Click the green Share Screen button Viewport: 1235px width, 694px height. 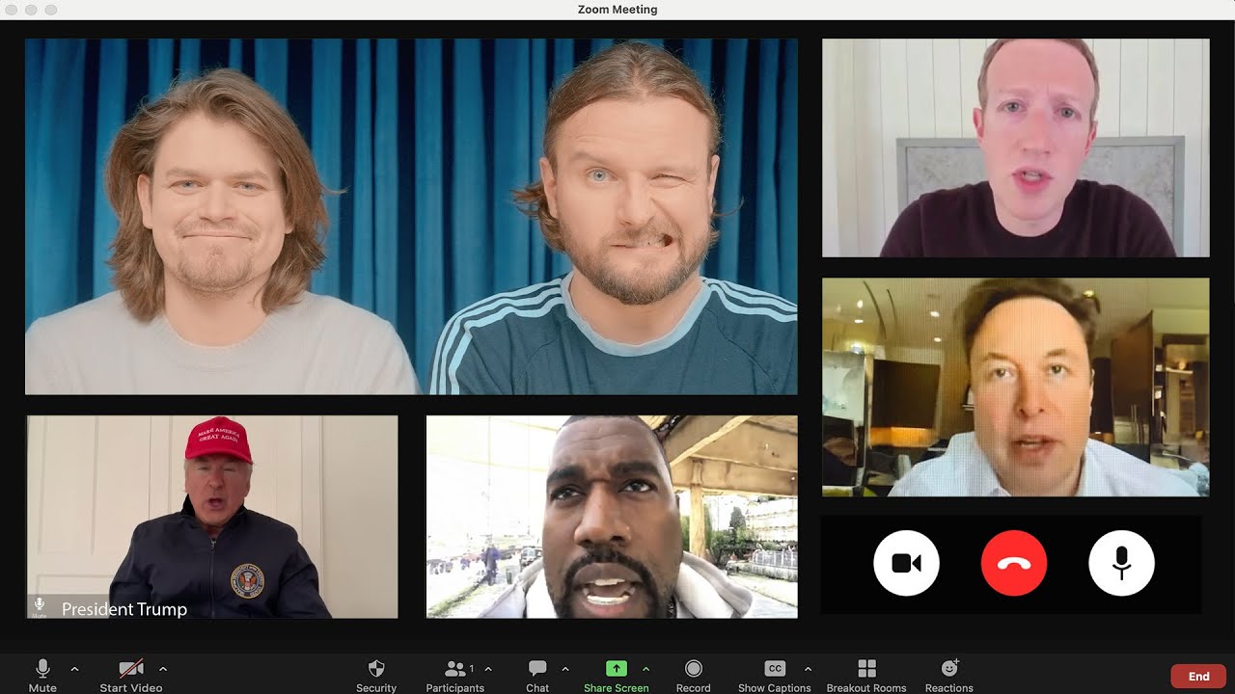point(616,675)
